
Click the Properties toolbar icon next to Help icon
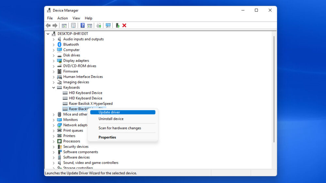tap(90, 25)
